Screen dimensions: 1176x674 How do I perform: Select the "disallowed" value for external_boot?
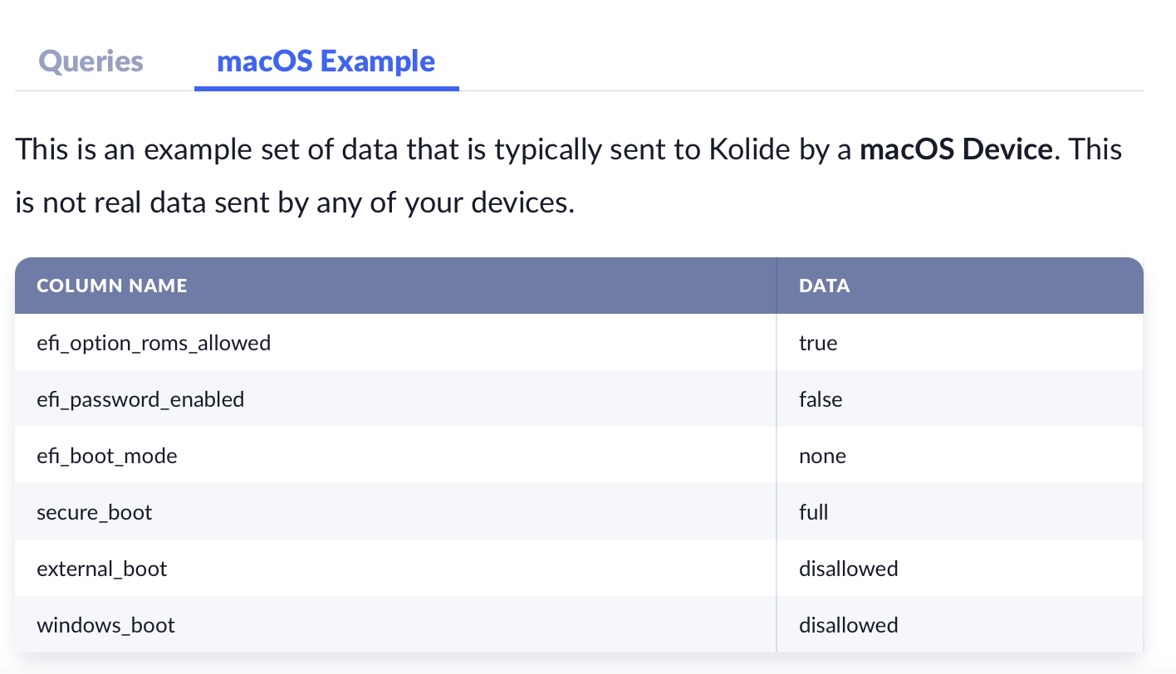(x=848, y=569)
